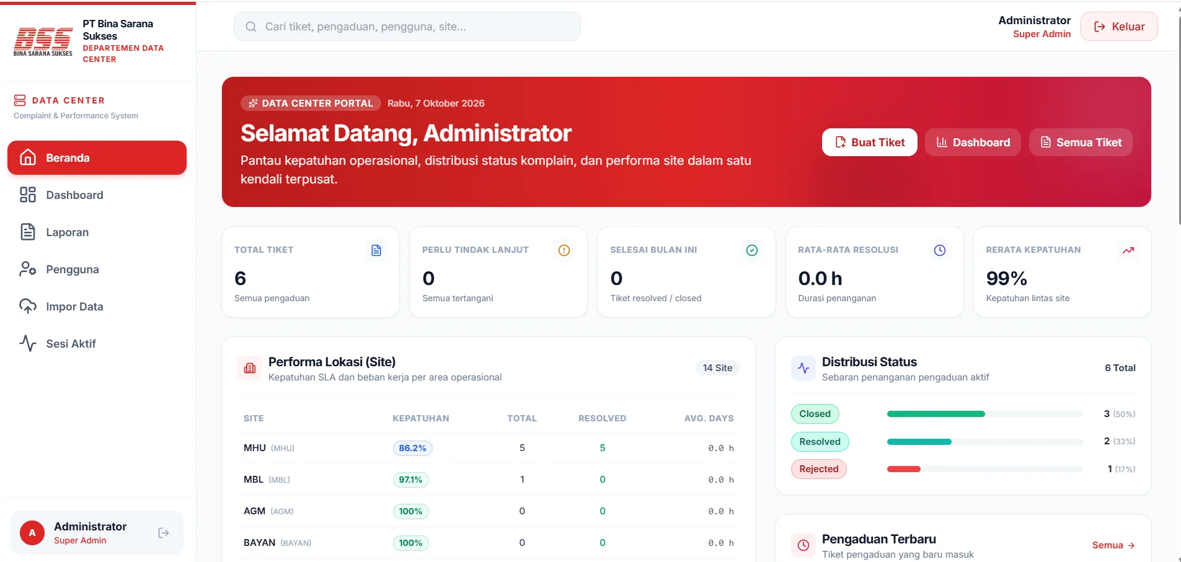
Task: Click the Selesai Bulan Ini check icon
Action: tap(752, 250)
